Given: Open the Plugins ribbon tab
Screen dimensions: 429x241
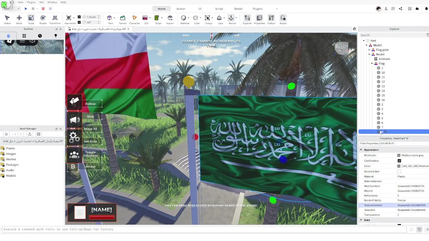Looking at the screenshot, I should (x=257, y=9).
